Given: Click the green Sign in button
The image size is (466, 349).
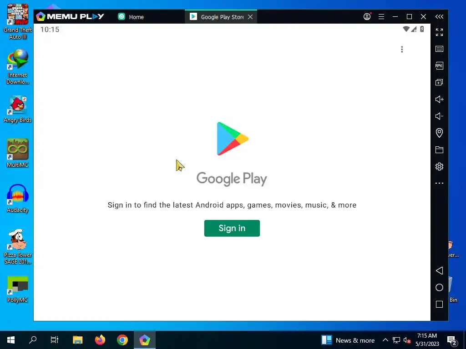Looking at the screenshot, I should (x=232, y=228).
